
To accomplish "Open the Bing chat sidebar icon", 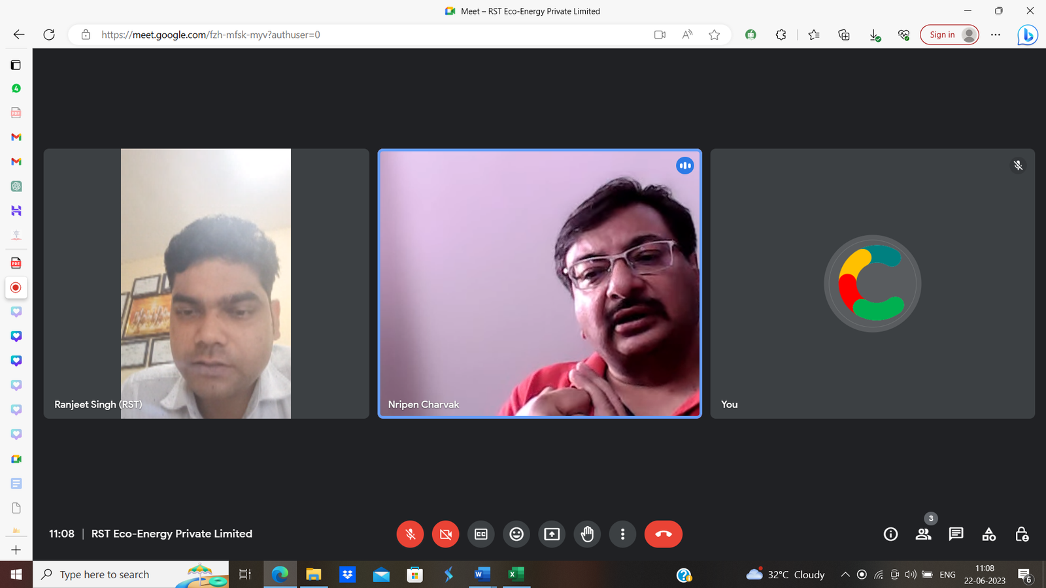I will [1028, 35].
